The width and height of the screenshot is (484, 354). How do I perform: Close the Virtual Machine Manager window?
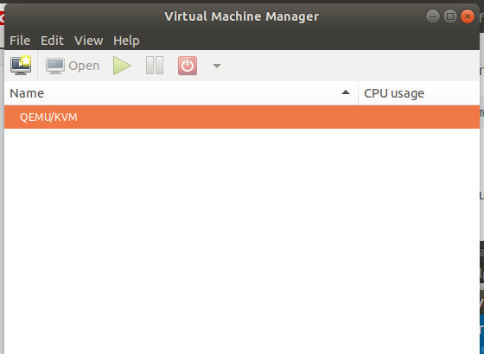tap(468, 16)
